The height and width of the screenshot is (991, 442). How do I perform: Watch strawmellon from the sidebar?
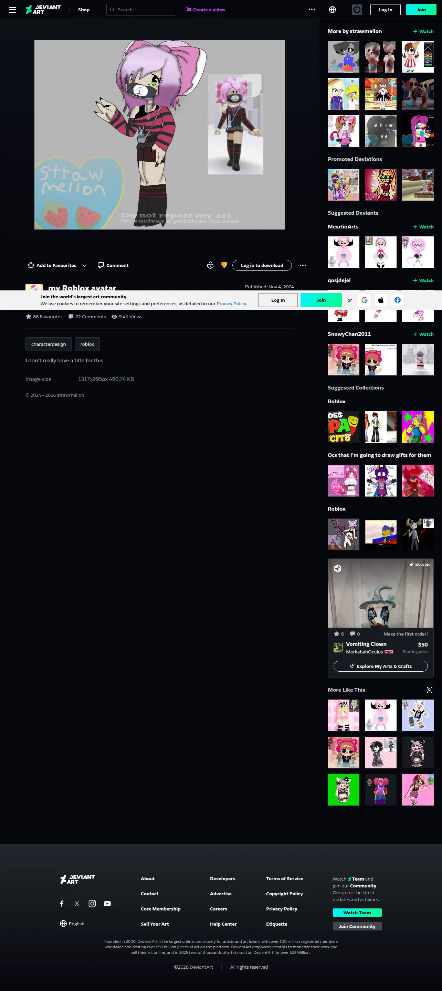[x=423, y=31]
